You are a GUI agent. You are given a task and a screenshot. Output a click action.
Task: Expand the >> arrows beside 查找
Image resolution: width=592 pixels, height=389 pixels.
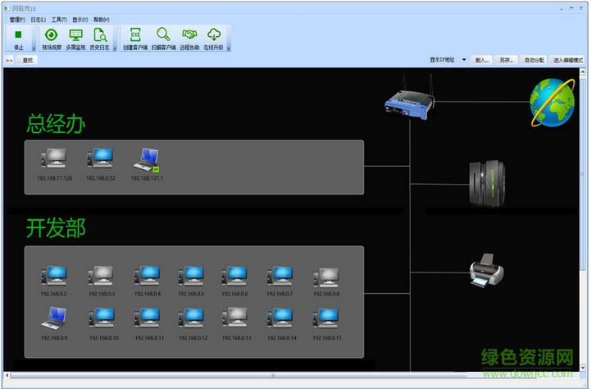10,60
